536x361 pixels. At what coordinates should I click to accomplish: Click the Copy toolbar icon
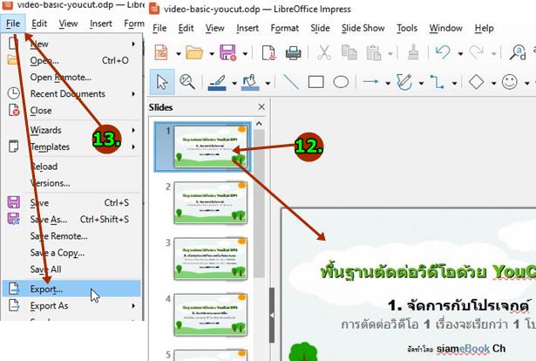point(349,53)
